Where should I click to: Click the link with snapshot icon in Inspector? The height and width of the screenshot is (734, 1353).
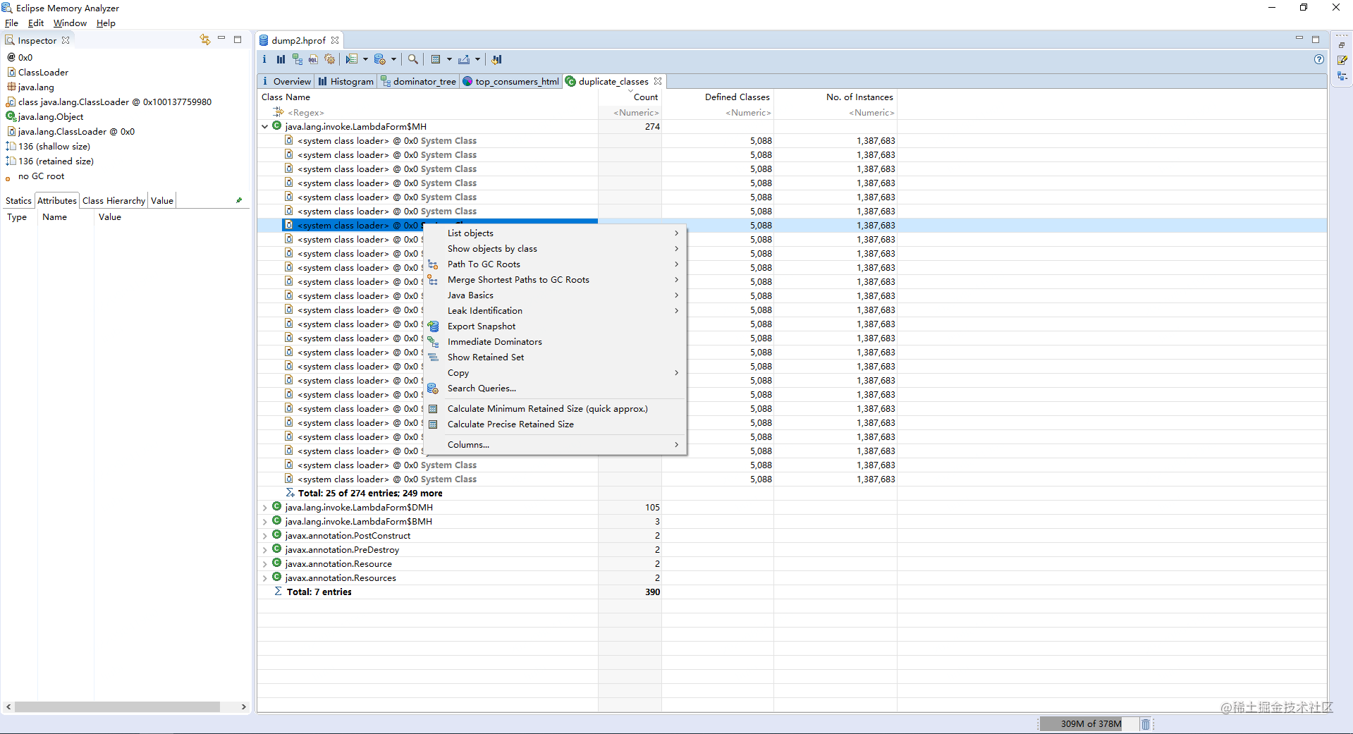(x=204, y=39)
